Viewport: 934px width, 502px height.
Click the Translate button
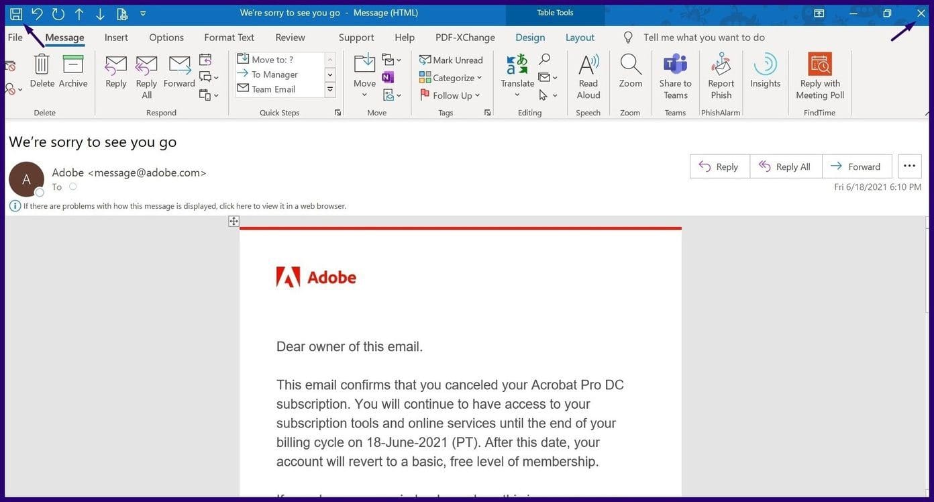pyautogui.click(x=517, y=75)
